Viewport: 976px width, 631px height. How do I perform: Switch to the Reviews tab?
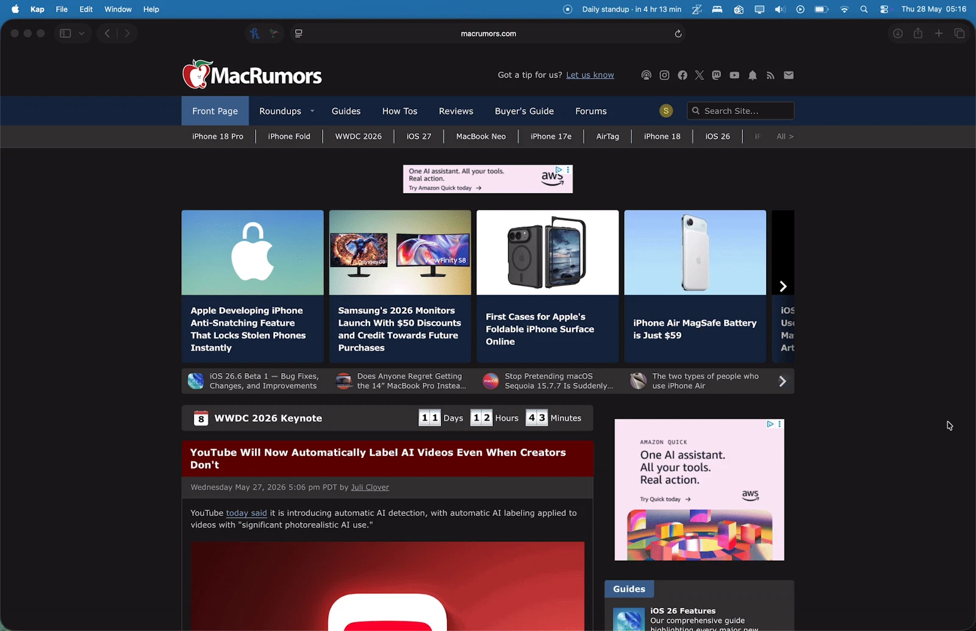pyautogui.click(x=456, y=111)
